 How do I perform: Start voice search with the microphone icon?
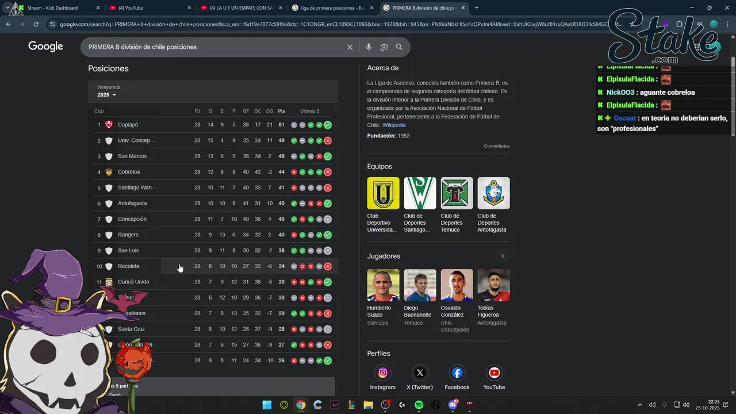coord(369,47)
